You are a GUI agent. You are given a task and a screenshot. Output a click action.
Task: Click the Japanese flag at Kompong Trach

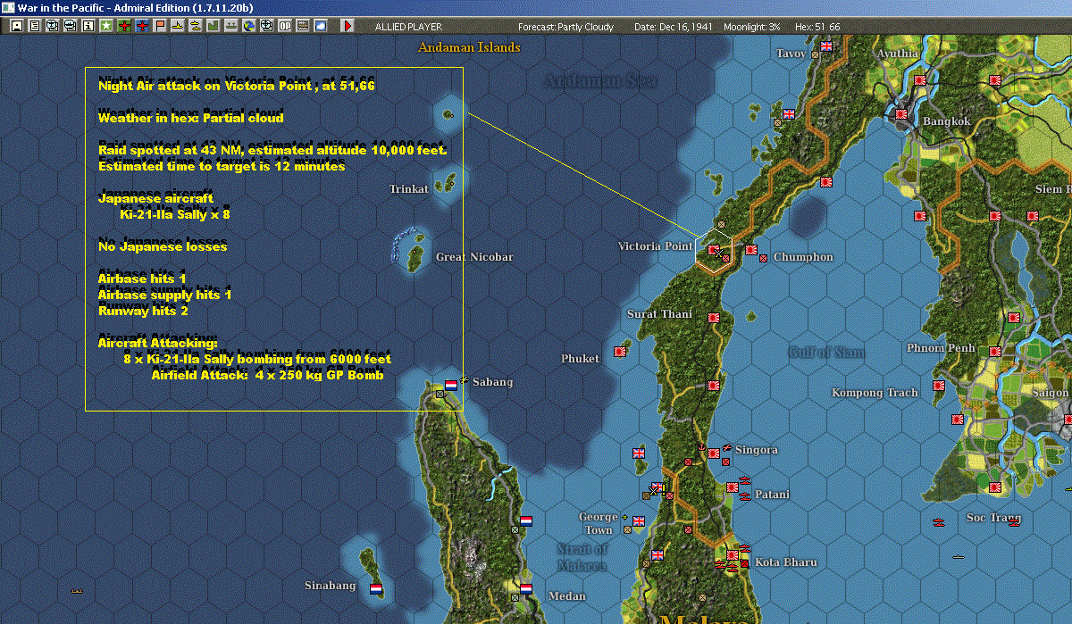(939, 386)
